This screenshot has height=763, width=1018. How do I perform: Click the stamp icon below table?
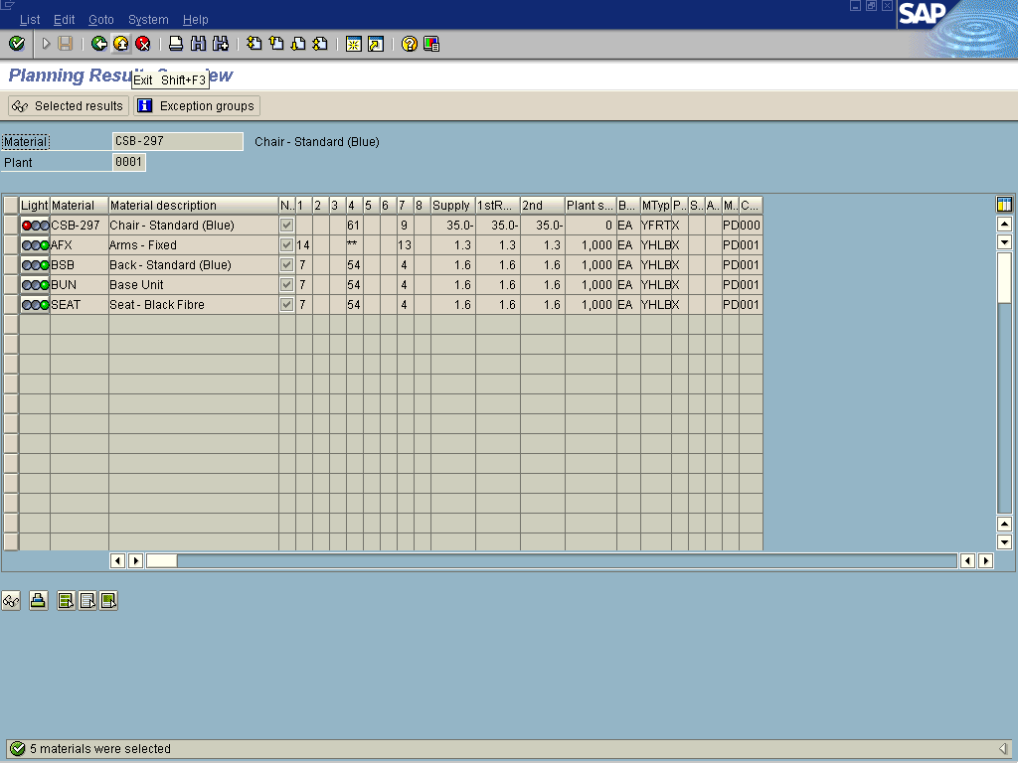coord(39,601)
